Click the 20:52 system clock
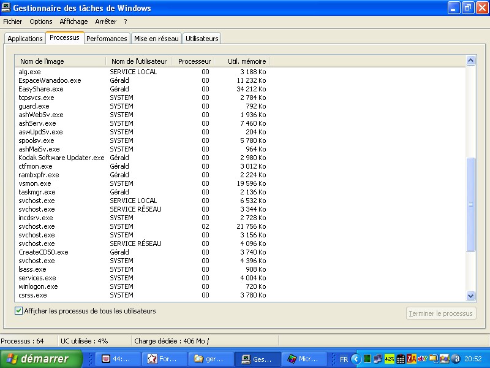Screen dimensions: 490x368 [473, 359]
